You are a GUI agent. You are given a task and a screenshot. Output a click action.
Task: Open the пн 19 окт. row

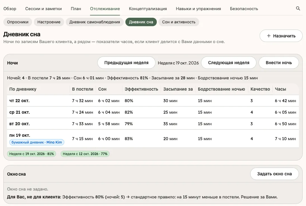click(153, 138)
